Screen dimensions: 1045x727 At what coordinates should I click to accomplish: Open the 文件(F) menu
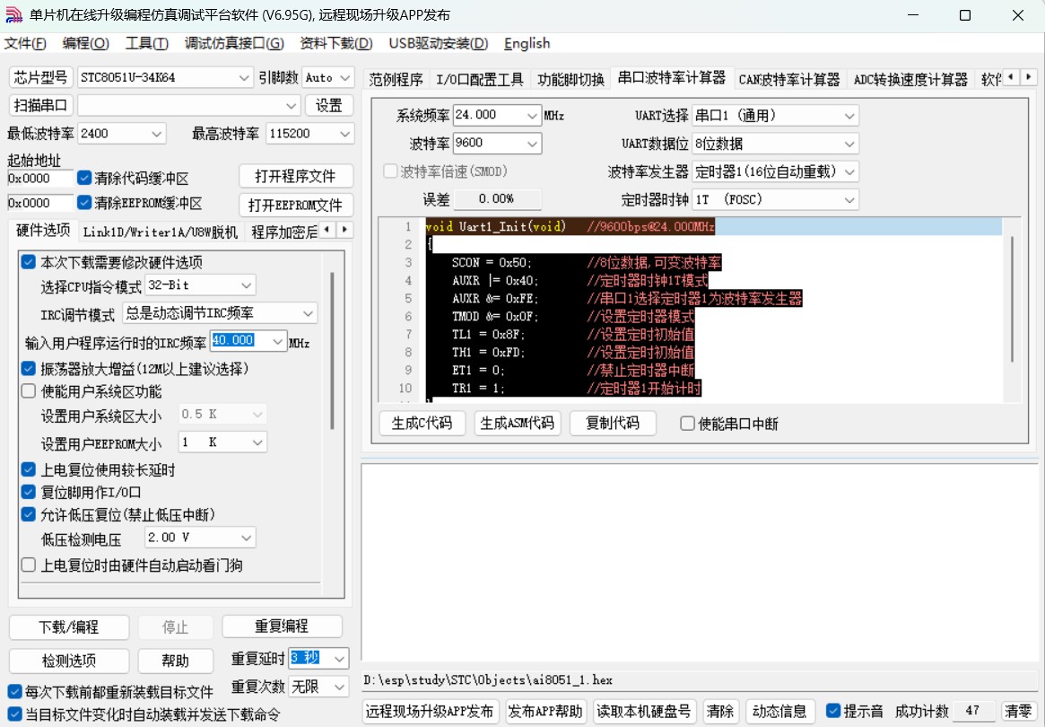[x=25, y=43]
